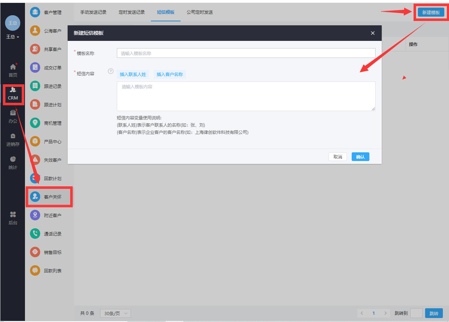Open the 商机管理 lightbulb icon
The image size is (449, 322).
coord(35,123)
